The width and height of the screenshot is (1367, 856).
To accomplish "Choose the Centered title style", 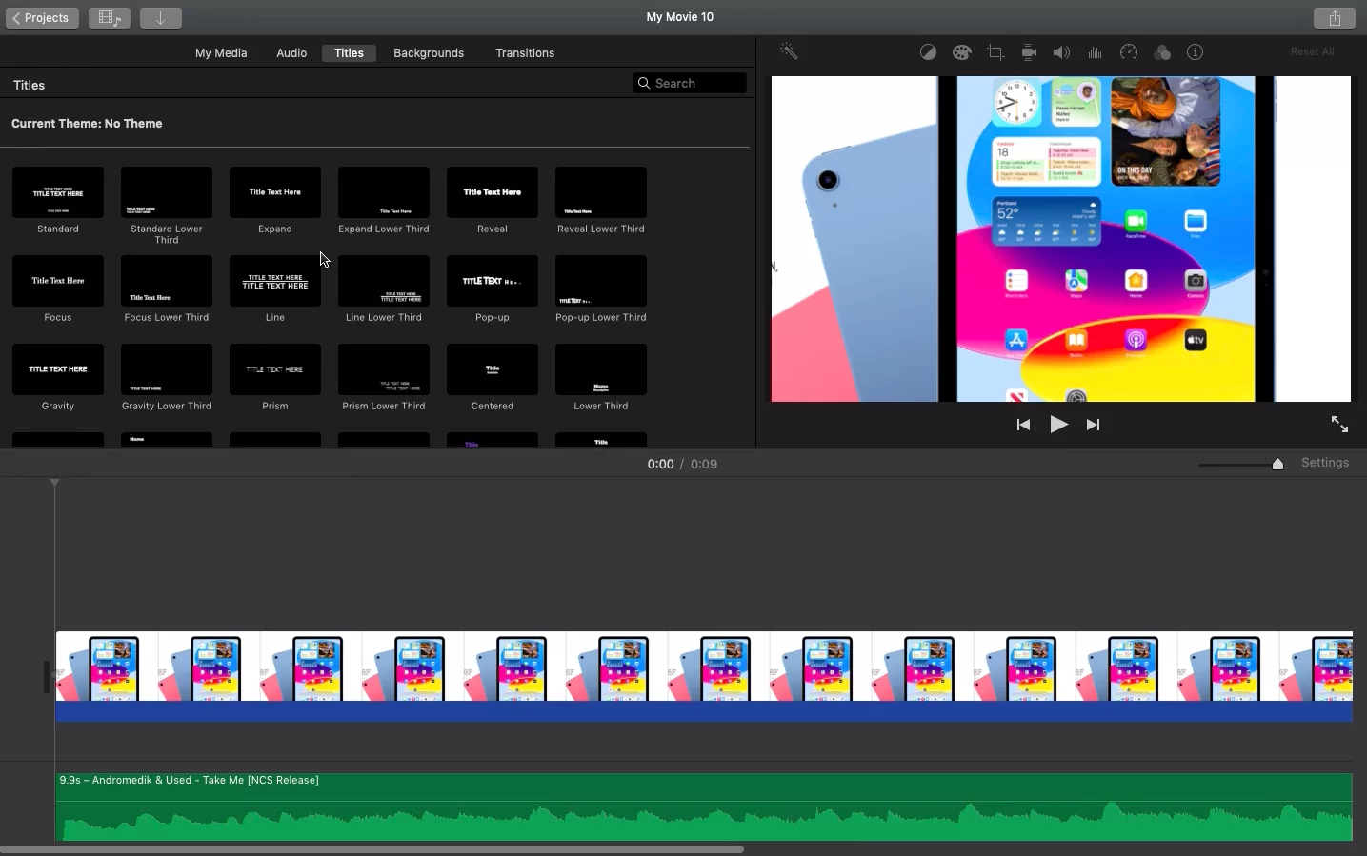I will [x=493, y=370].
